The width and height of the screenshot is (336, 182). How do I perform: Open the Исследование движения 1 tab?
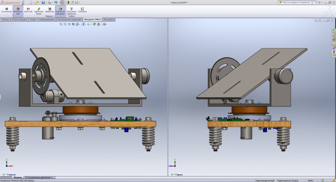[39, 177]
